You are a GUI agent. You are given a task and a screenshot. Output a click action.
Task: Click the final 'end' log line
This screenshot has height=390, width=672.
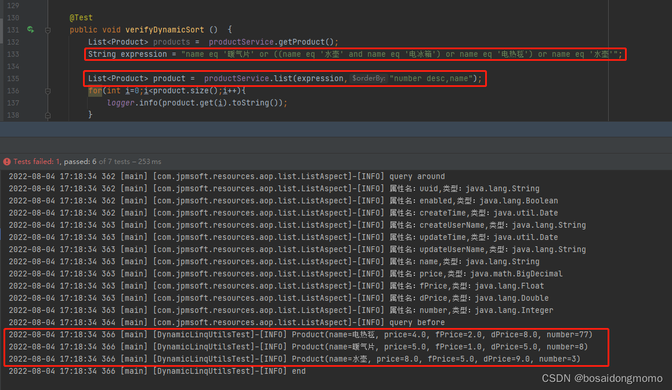point(157,371)
